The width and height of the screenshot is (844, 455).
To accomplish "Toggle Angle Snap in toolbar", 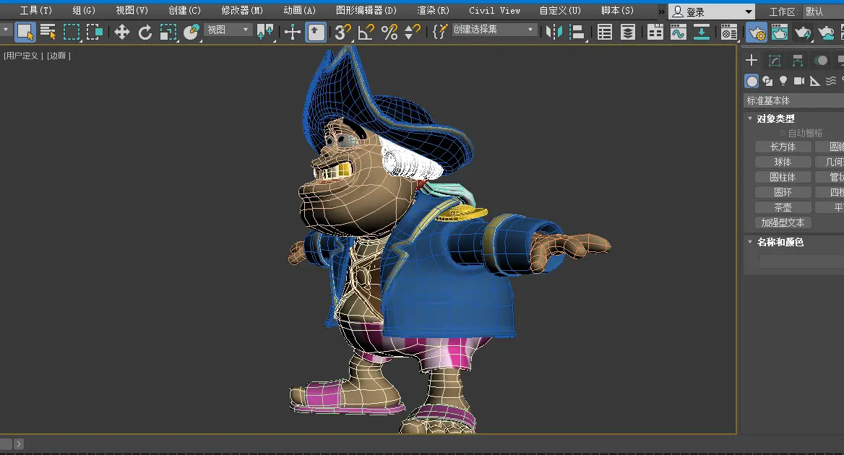I will point(366,32).
